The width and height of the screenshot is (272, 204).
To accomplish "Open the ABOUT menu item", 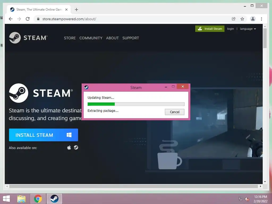I will point(112,38).
